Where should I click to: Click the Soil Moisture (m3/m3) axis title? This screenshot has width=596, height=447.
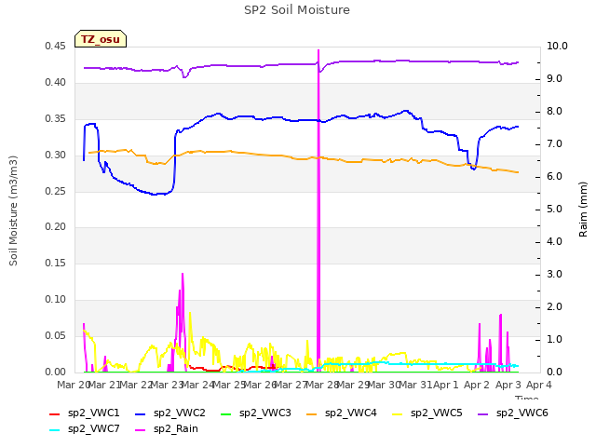coord(13,210)
